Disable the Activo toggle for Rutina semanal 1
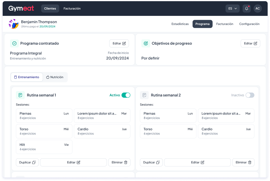This screenshot has height=181, width=270. coord(126,95)
